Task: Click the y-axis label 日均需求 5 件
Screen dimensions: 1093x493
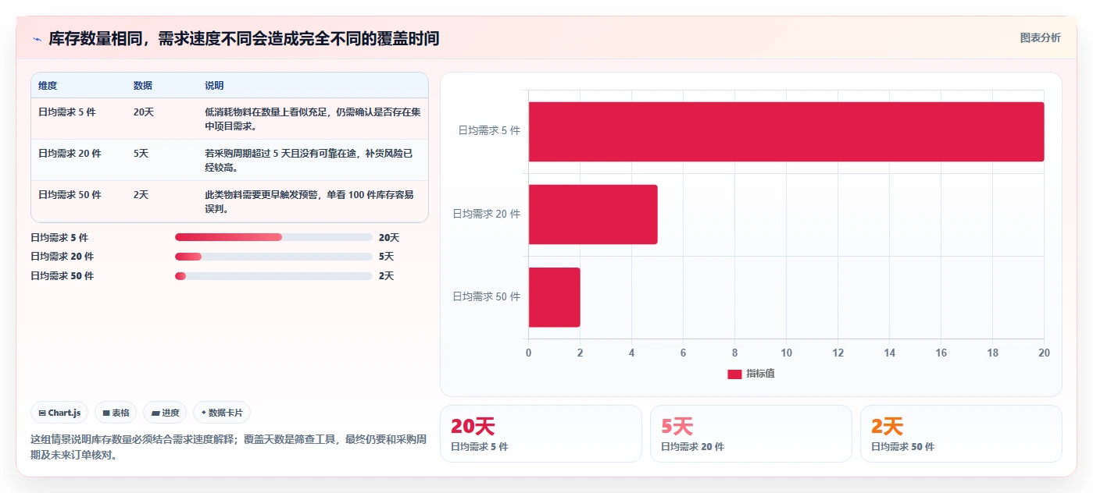Action: (x=489, y=131)
